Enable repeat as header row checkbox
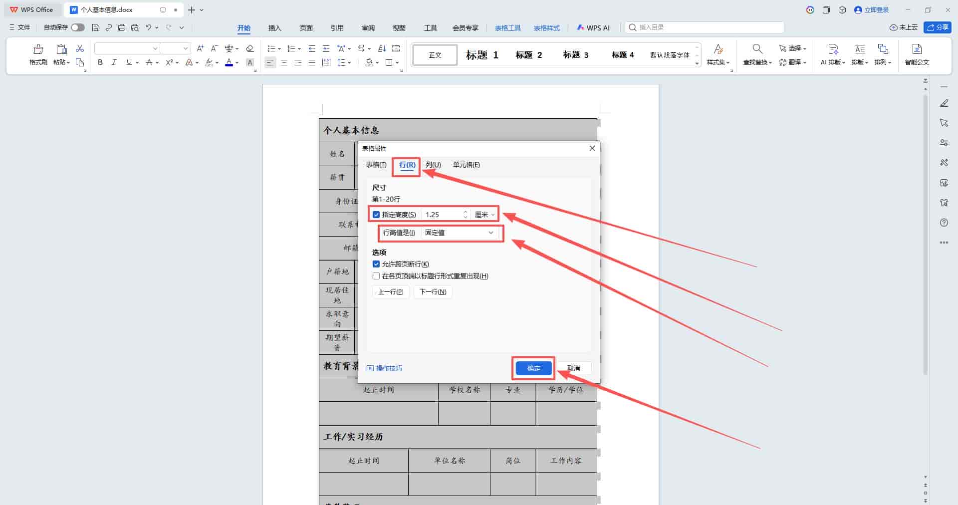The width and height of the screenshot is (958, 505). tap(376, 276)
